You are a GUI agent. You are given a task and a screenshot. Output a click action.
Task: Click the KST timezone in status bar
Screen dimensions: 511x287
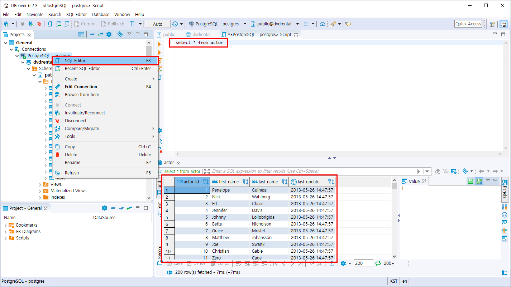tap(394, 281)
